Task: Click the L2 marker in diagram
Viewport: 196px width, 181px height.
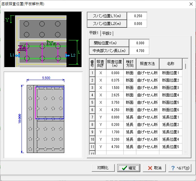Action: pos(73,55)
